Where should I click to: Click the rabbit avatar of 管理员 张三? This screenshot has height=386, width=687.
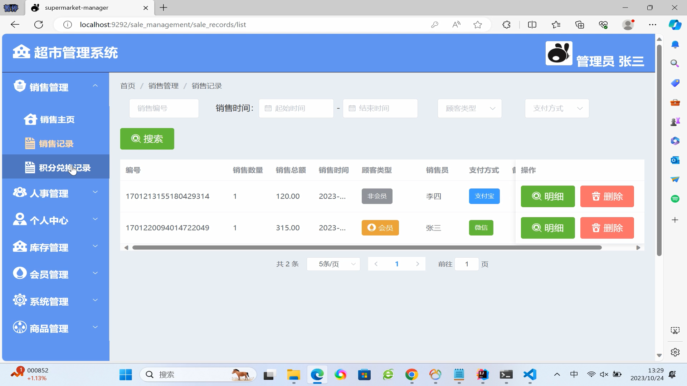[559, 53]
